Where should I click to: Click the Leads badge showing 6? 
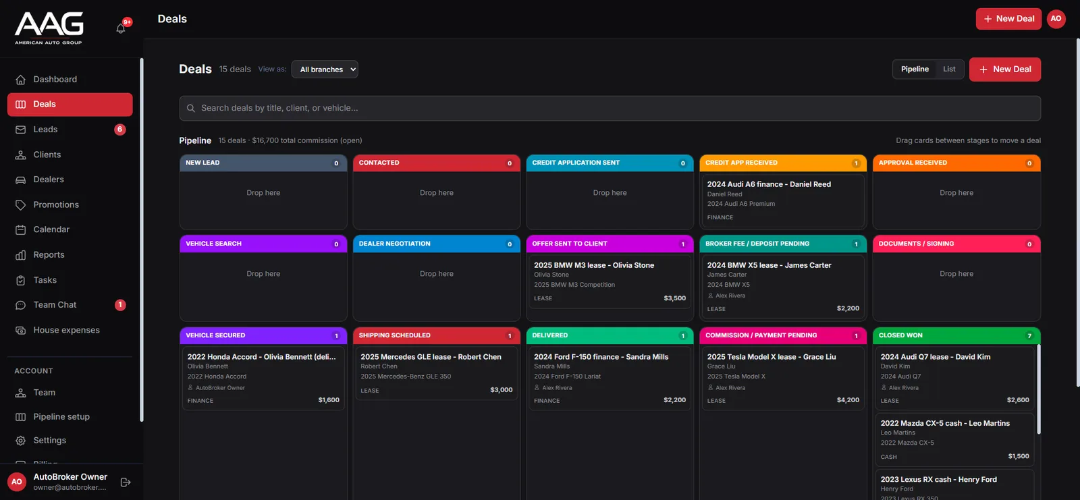[120, 130]
